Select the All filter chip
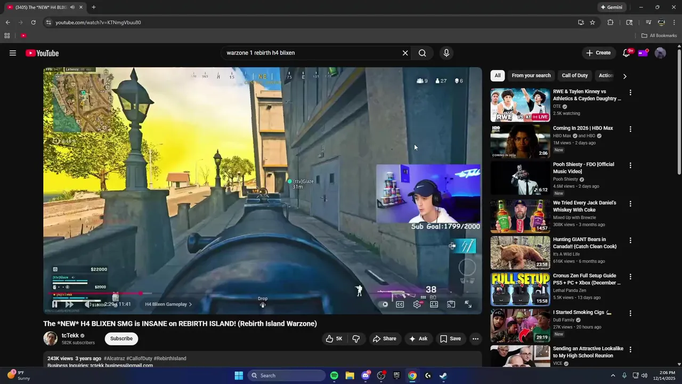The width and height of the screenshot is (682, 384). coord(498,76)
